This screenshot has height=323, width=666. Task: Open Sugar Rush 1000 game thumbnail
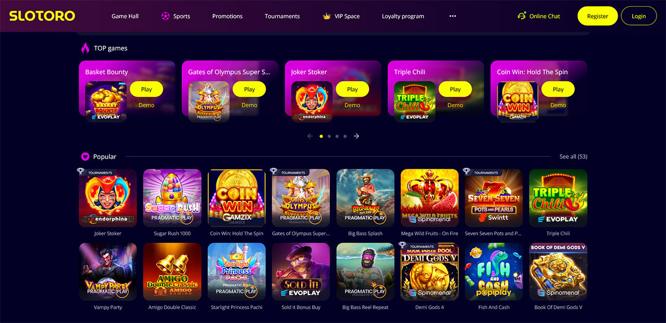tap(172, 198)
